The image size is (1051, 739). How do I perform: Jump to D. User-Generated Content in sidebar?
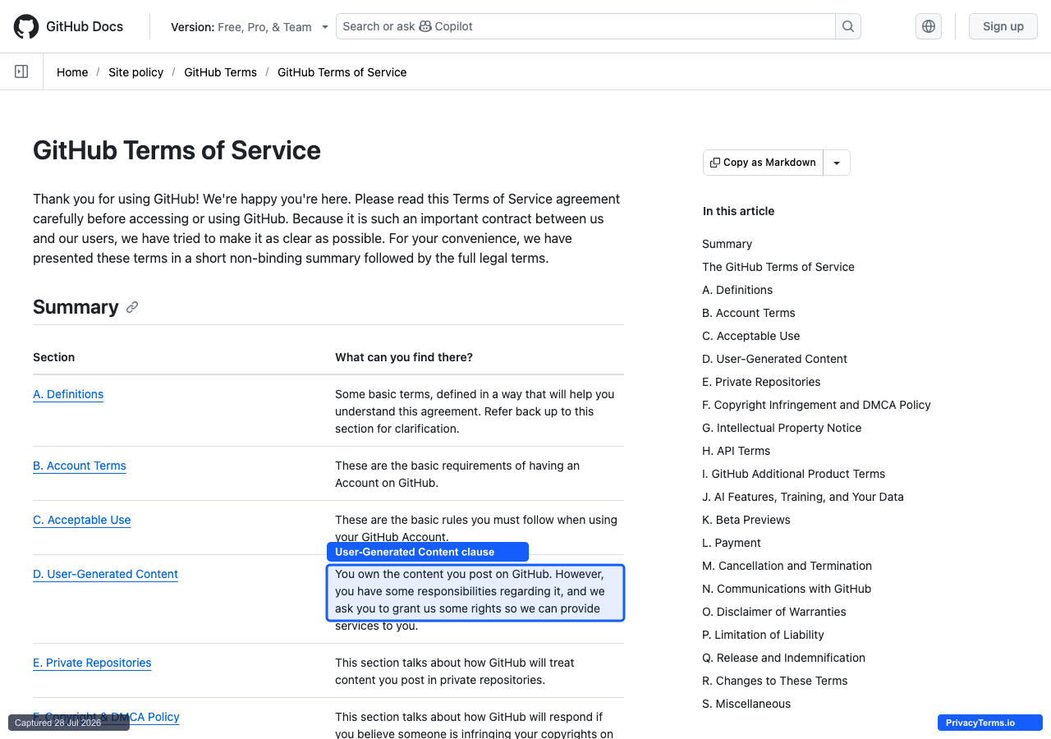pyautogui.click(x=774, y=359)
